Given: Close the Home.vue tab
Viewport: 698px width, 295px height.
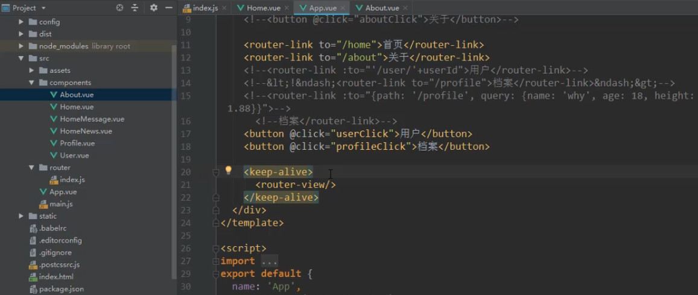Looking at the screenshot, I should click(x=286, y=8).
